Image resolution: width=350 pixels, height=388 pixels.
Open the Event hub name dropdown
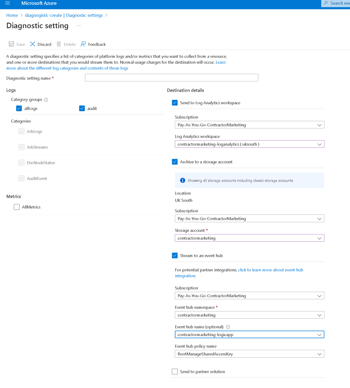[x=249, y=335]
